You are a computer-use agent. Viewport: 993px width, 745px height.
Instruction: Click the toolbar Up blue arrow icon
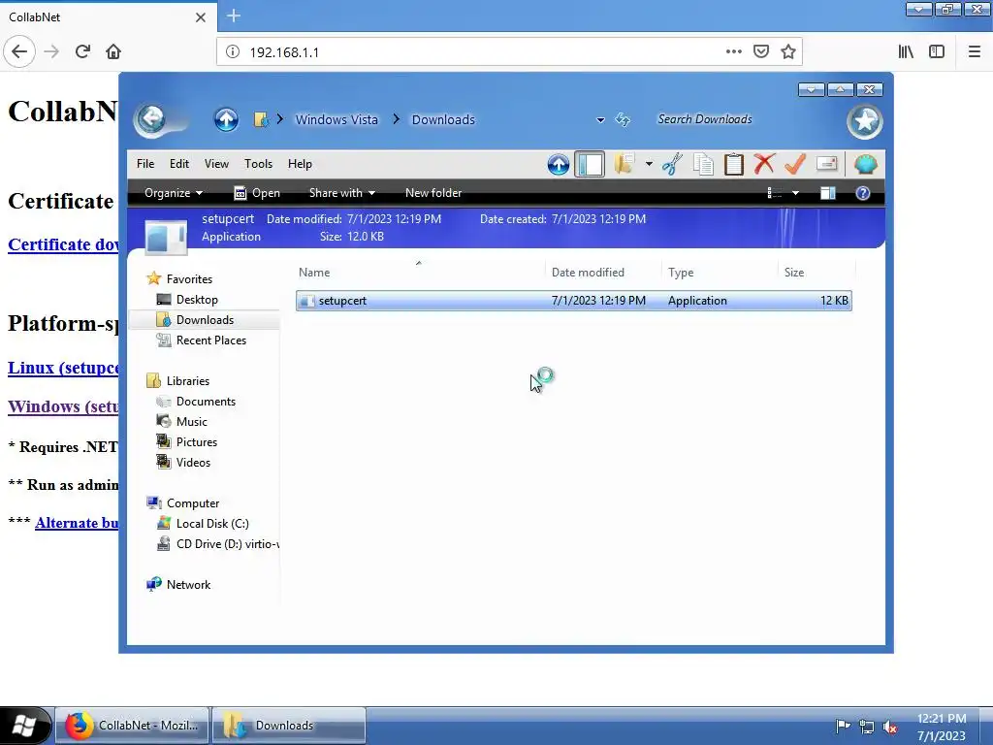pyautogui.click(x=558, y=165)
